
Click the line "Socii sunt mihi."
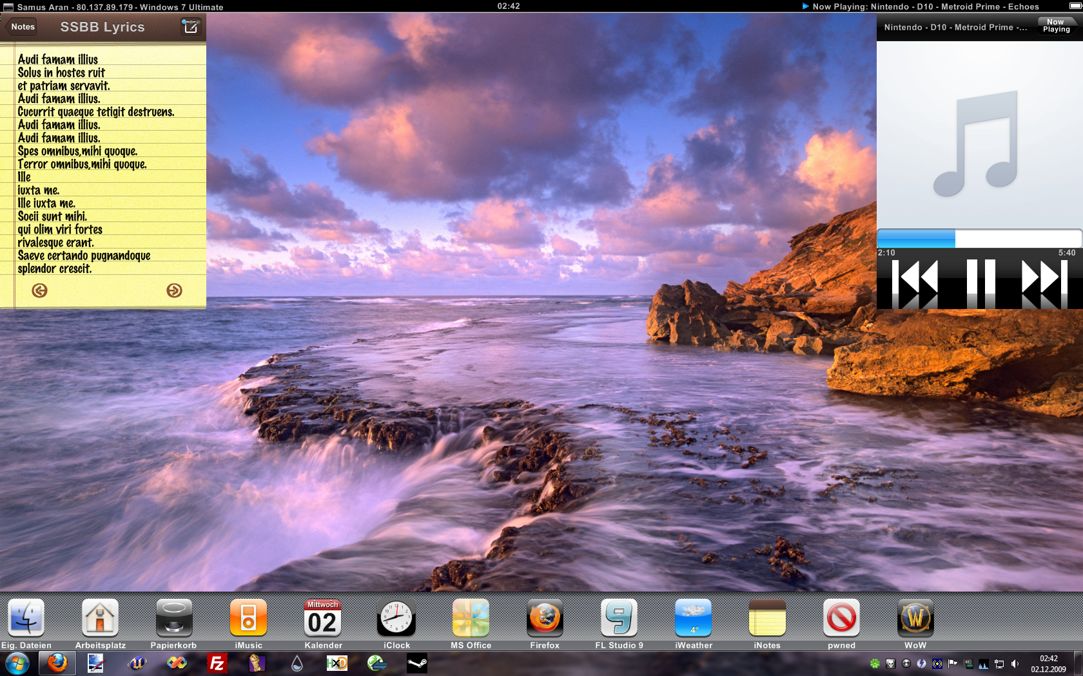[52, 216]
